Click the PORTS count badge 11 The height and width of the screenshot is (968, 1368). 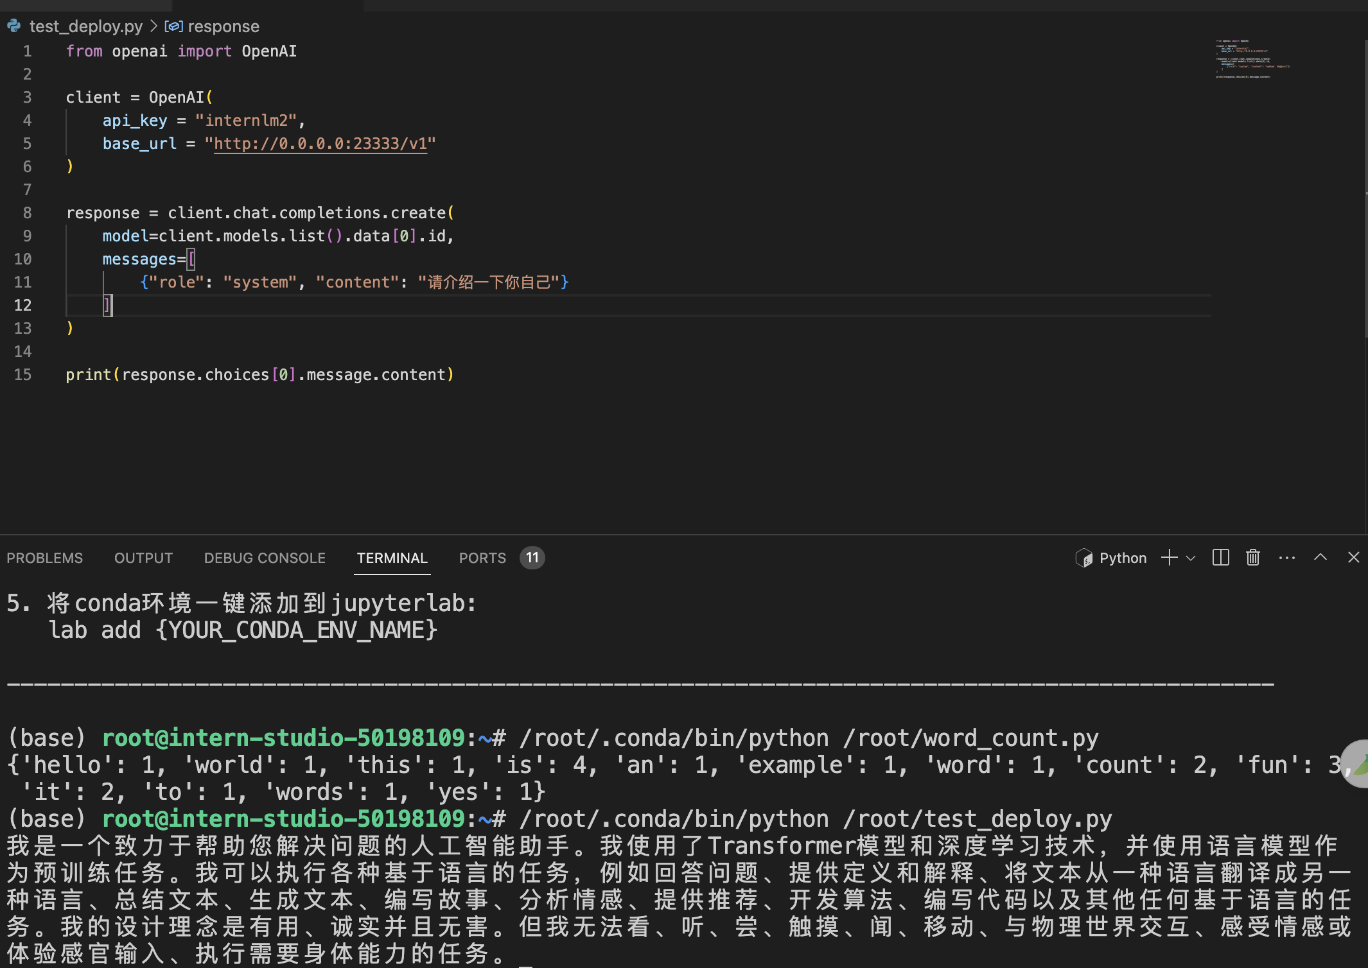532,557
